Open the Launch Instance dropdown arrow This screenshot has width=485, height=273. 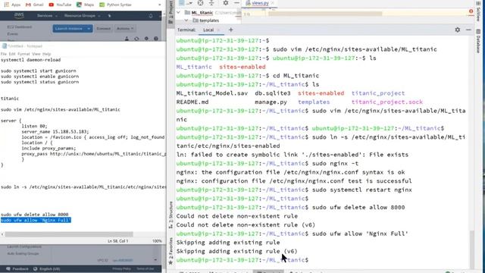click(89, 29)
